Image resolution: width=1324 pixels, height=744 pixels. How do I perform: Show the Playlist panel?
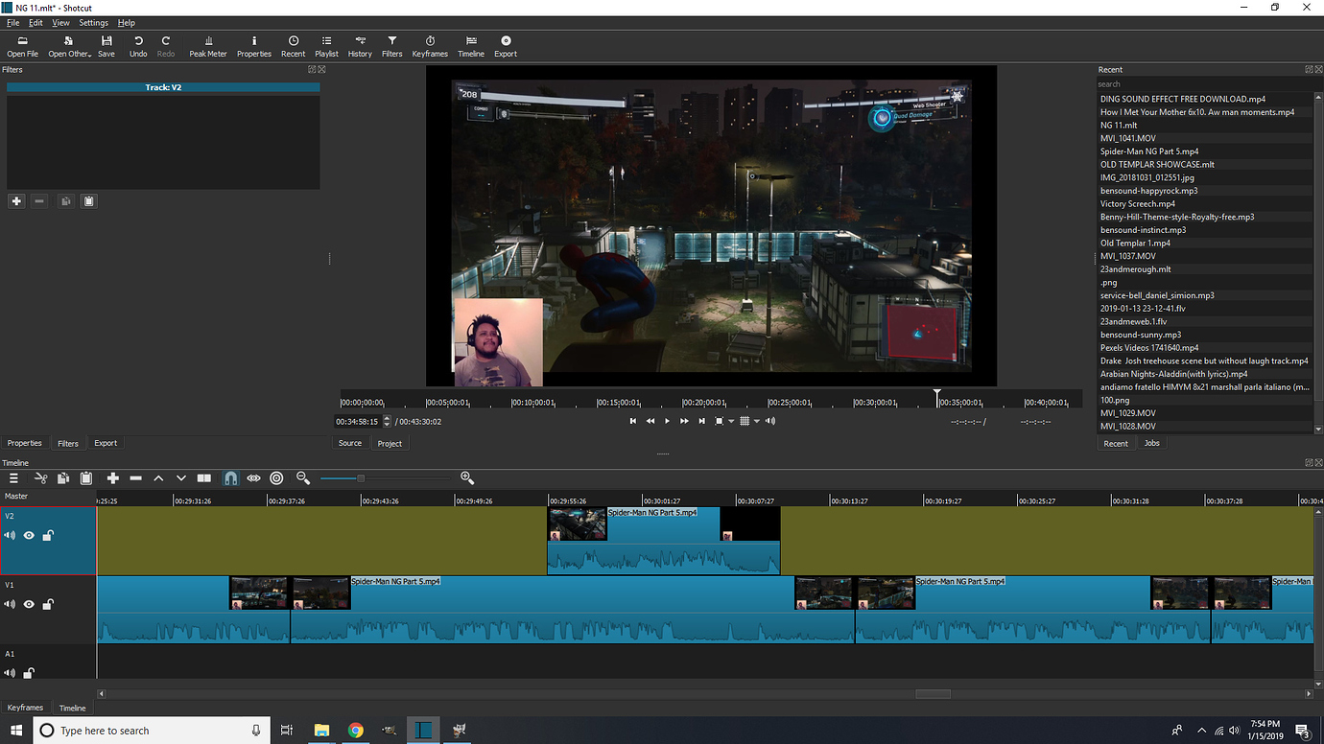point(326,47)
